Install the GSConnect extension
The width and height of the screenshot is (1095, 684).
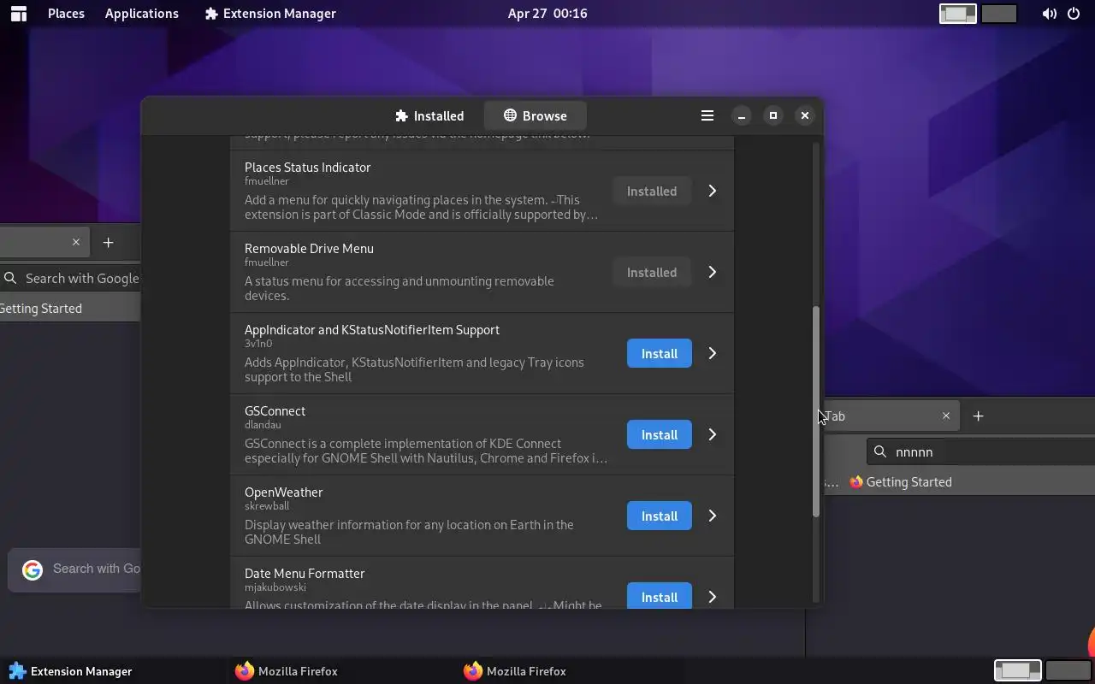pyautogui.click(x=660, y=434)
